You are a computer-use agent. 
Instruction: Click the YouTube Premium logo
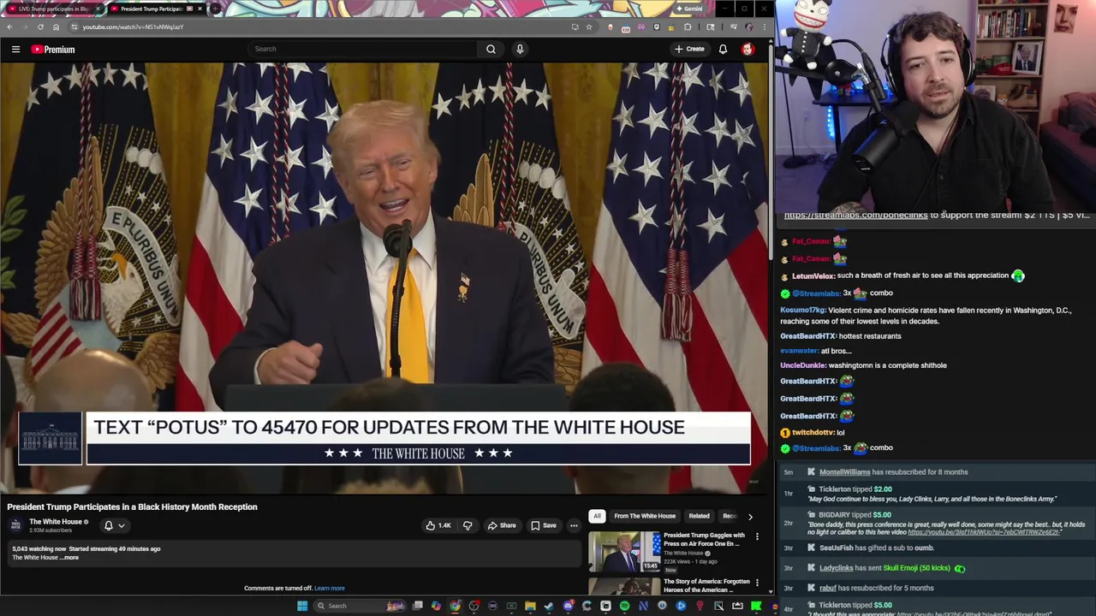pos(53,50)
